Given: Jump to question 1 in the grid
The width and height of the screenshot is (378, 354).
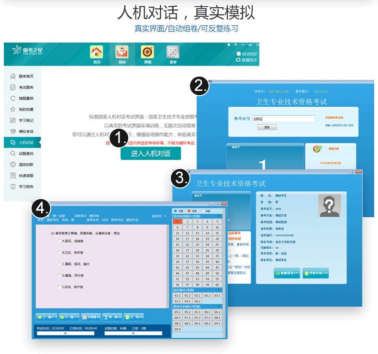Looking at the screenshot, I should [178, 221].
